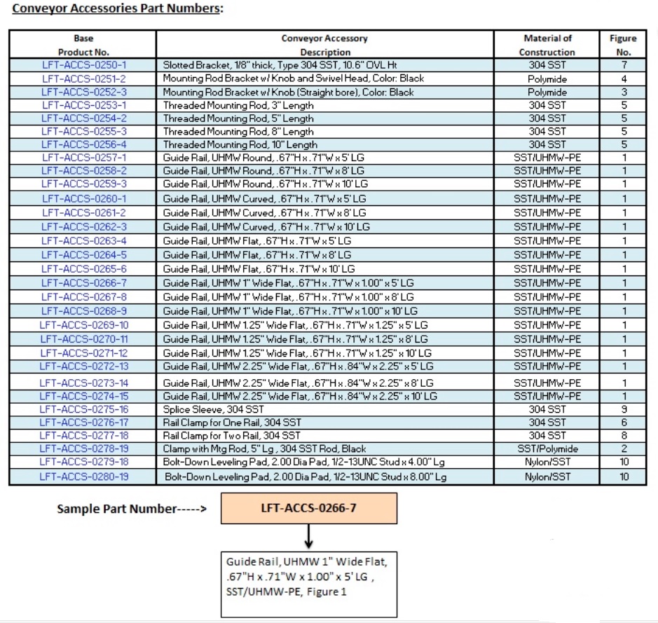Open the LFT-ACCS-0250-1 part number link
This screenshot has width=658, height=623.
tap(83, 65)
